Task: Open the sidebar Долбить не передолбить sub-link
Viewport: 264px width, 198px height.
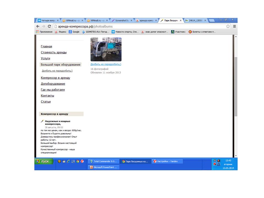Action: tap(57, 71)
